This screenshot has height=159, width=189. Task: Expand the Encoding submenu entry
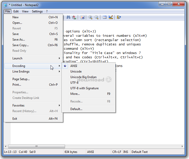(33, 66)
